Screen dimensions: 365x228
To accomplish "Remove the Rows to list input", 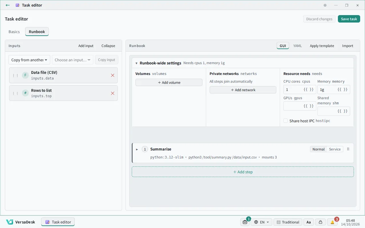I will click(x=112, y=93).
